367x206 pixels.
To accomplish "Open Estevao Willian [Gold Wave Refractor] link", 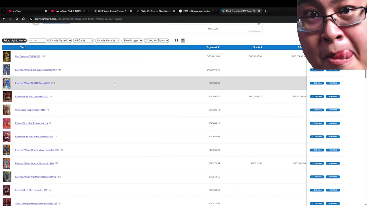I will 36,177.
